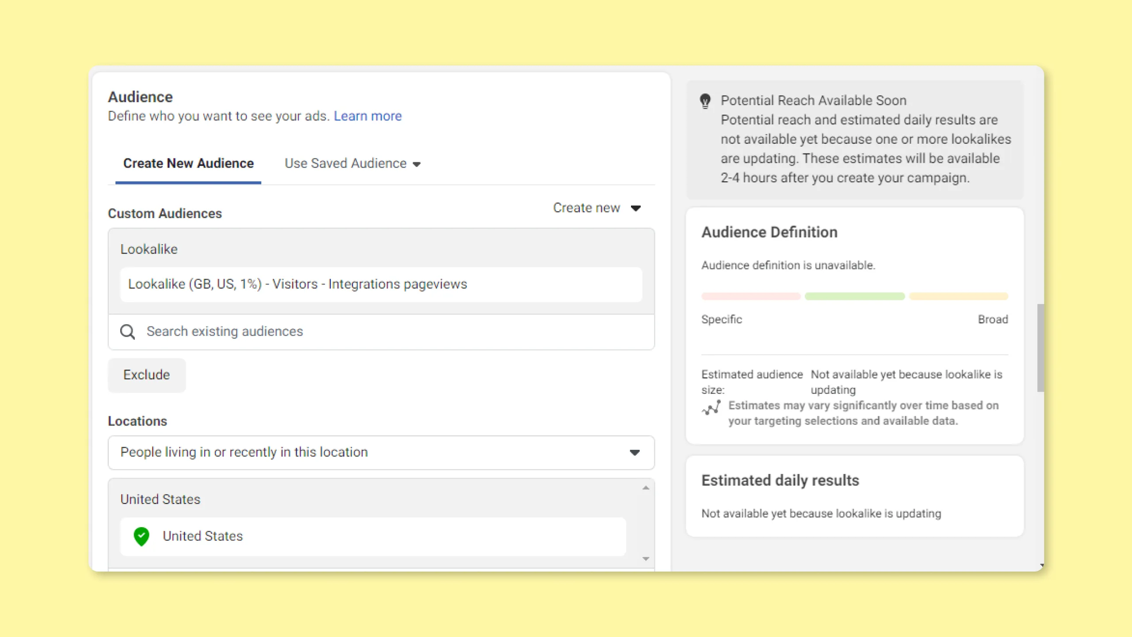Click the right panel vertical scrollbar
Screen dimensions: 1132x637
coord(1040,348)
